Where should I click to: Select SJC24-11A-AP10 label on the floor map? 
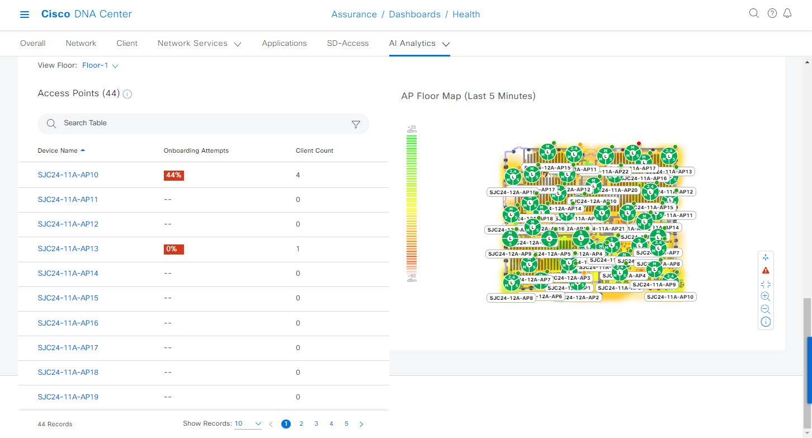[671, 297]
